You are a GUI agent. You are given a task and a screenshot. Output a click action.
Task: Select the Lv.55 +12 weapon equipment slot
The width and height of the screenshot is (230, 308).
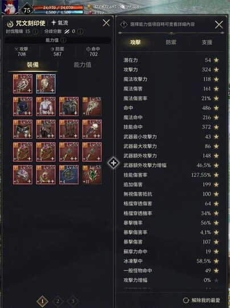[x=23, y=83]
